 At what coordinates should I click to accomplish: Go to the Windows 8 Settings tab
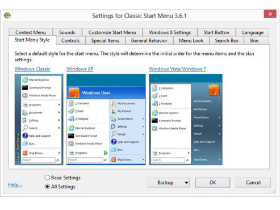(170, 32)
